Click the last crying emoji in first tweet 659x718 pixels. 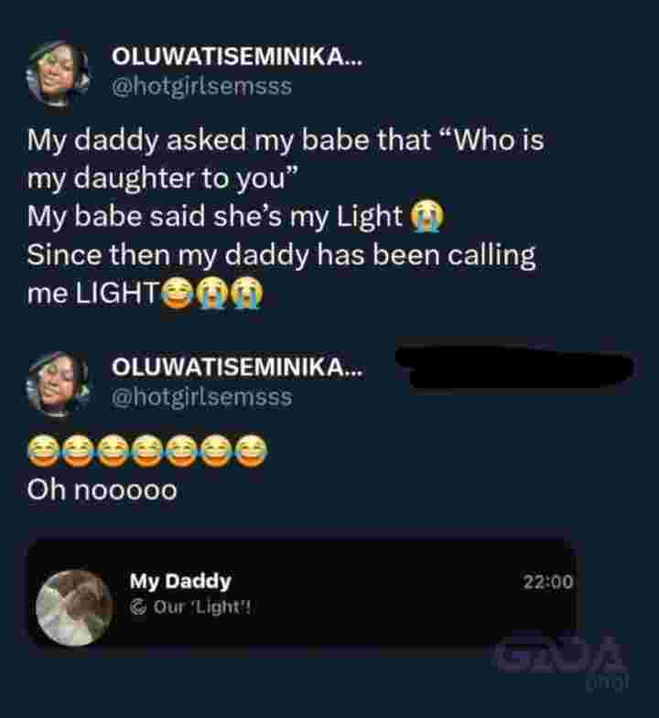246,293
